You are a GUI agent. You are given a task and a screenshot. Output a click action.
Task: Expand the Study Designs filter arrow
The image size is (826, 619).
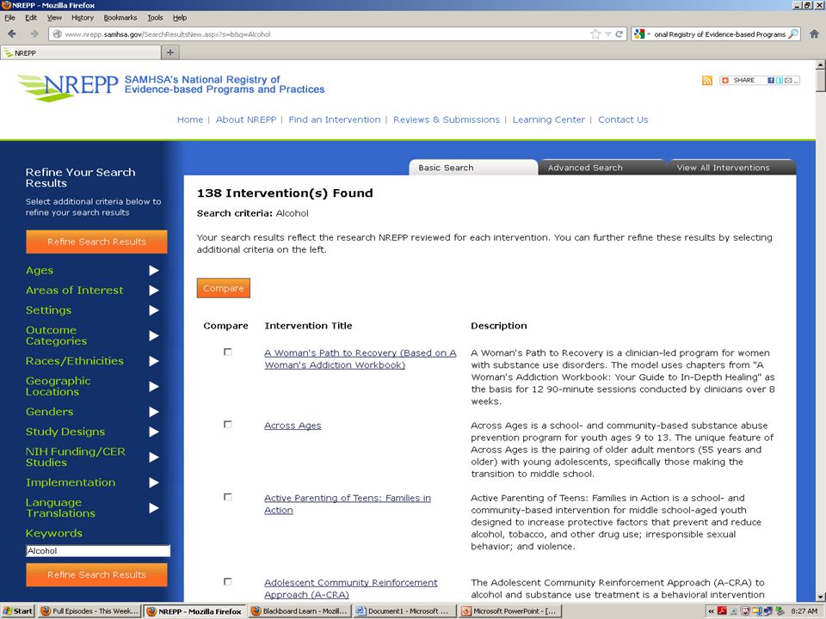click(153, 432)
